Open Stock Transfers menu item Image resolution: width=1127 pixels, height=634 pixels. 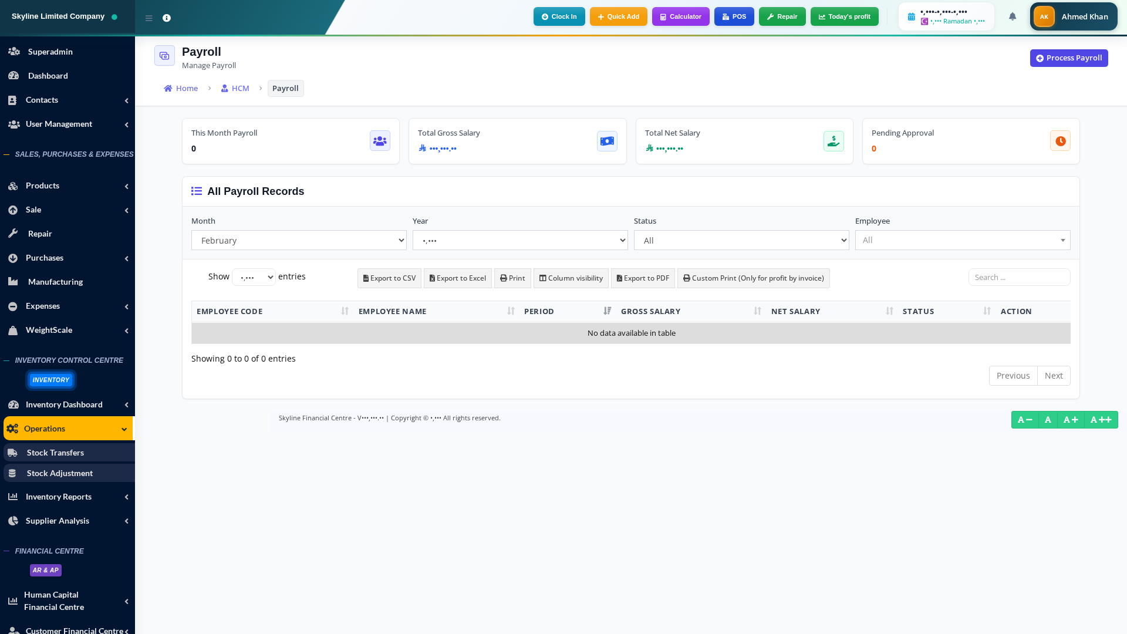click(55, 453)
